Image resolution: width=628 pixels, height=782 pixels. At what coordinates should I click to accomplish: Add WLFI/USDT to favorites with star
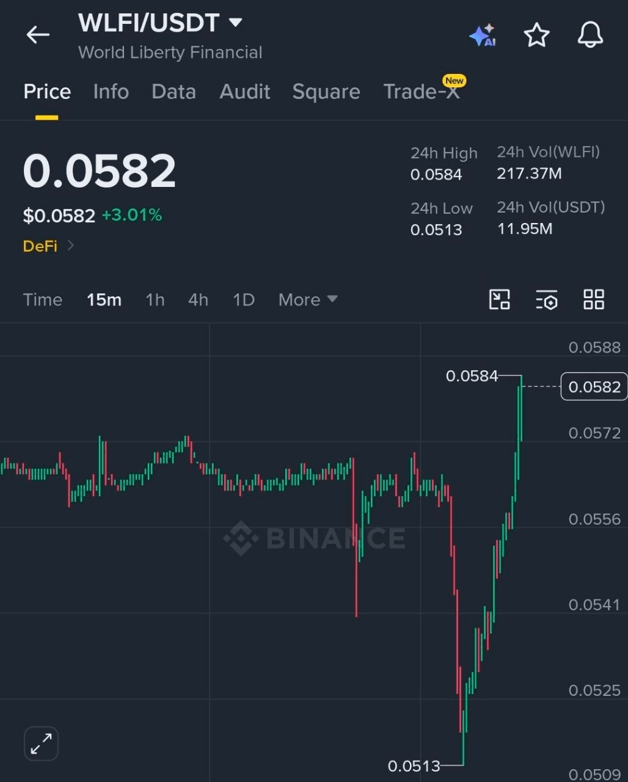tap(537, 35)
